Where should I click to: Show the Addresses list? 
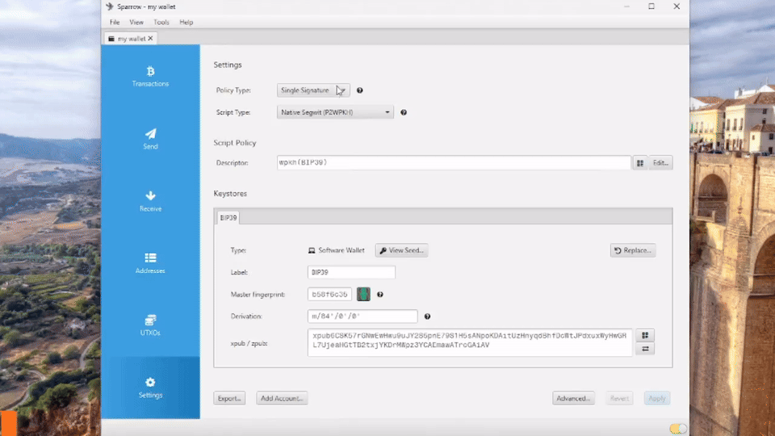(150, 263)
